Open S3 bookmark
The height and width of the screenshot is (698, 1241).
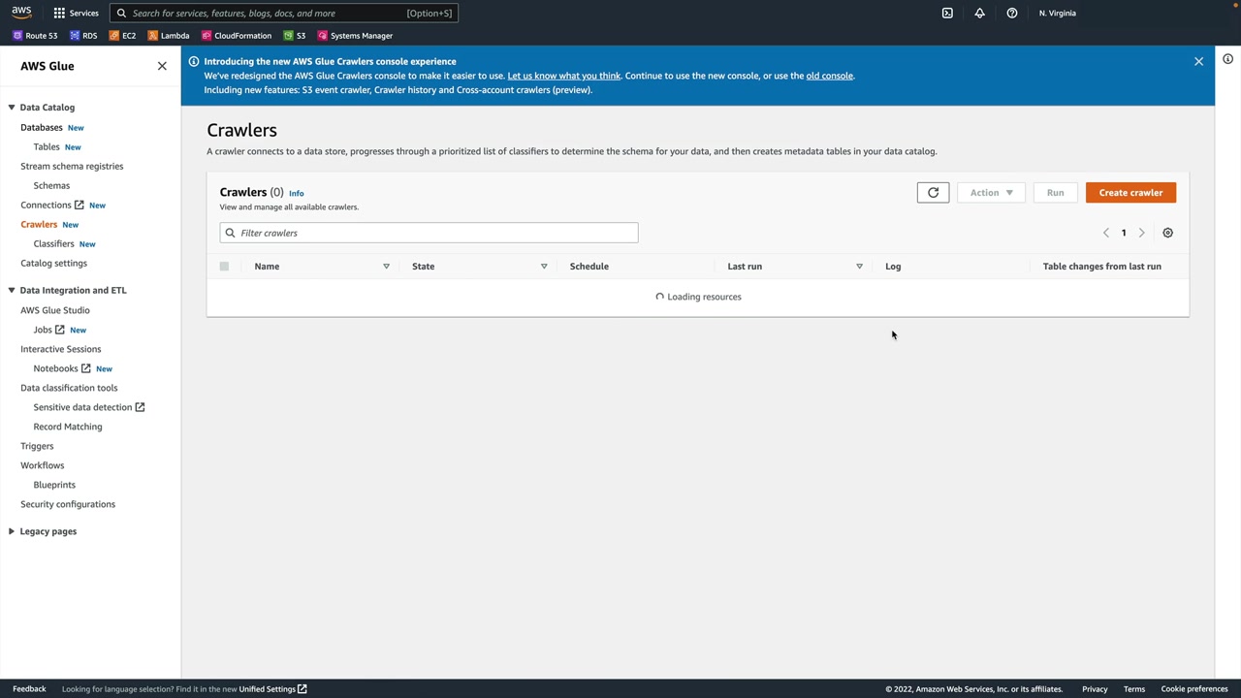[x=295, y=36]
